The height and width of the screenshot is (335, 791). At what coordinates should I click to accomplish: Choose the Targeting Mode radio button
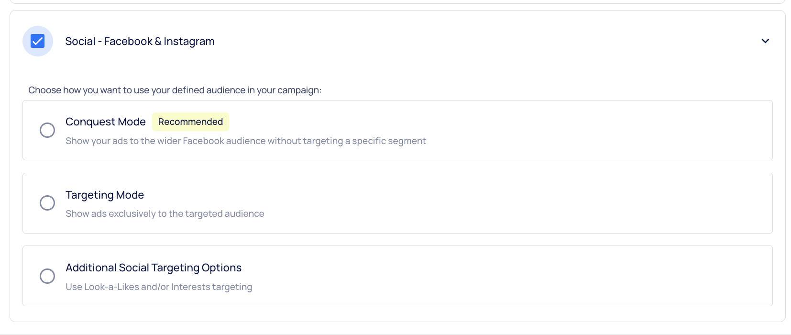(47, 203)
